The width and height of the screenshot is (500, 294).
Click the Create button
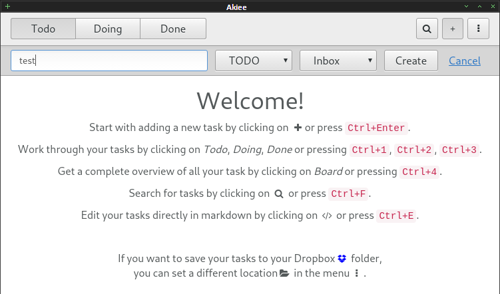(411, 61)
